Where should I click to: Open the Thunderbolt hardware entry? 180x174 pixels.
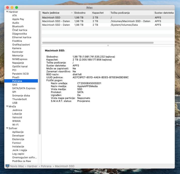[x=20, y=99]
